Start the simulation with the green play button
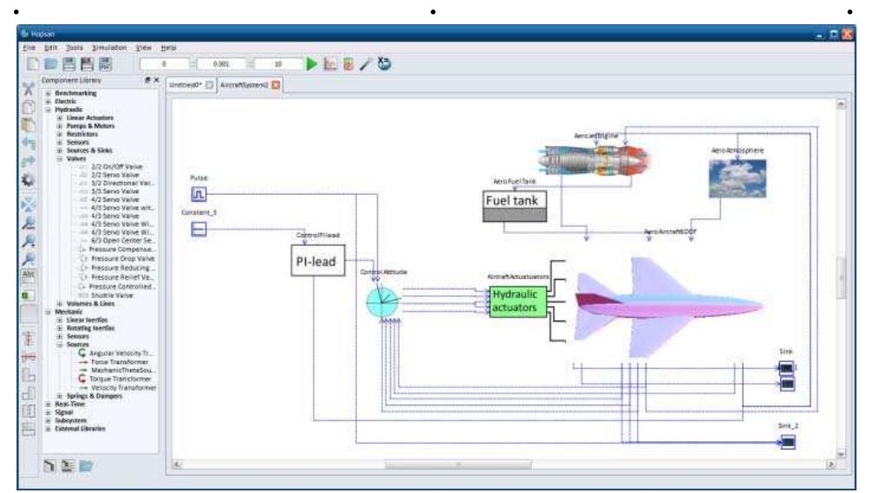This screenshot has height=493, width=871. (x=312, y=64)
